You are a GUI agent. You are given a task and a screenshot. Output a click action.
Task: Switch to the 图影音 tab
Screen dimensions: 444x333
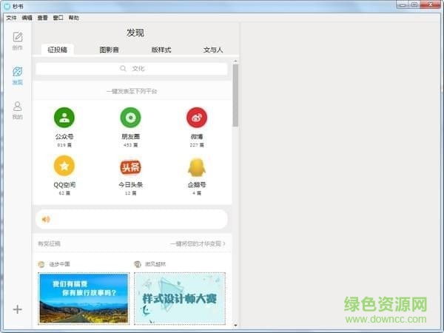click(110, 50)
